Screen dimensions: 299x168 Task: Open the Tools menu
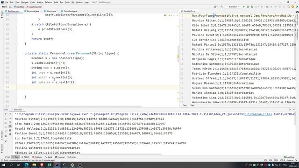point(67,2)
